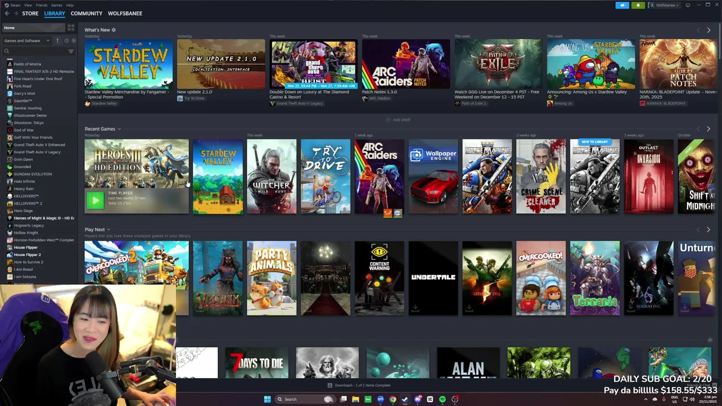The height and width of the screenshot is (406, 722).
Task: Toggle the ready to play filter
Action: [73, 41]
